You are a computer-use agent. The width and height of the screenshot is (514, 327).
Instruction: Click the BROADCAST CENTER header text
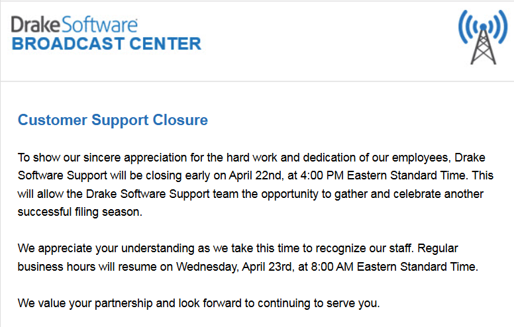(107, 44)
